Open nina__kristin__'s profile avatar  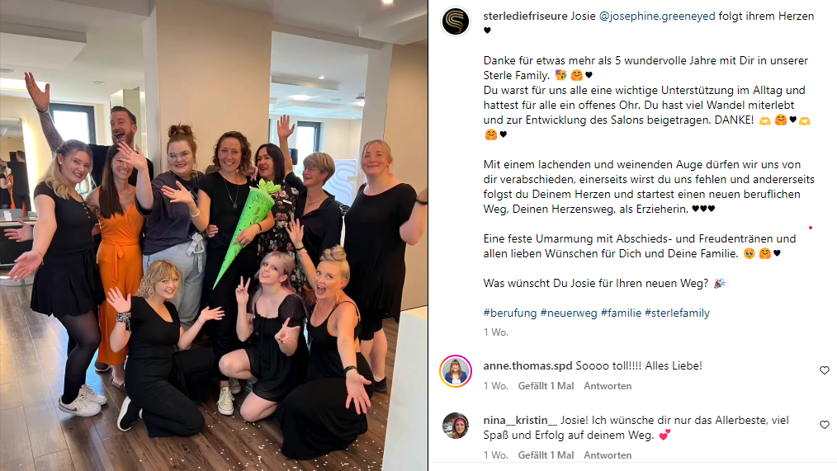click(456, 426)
